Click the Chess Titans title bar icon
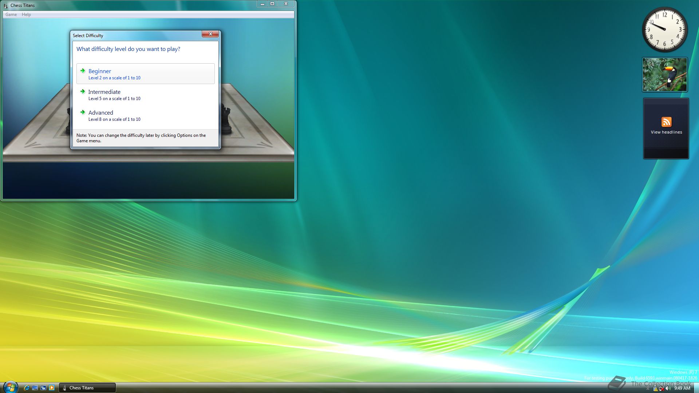Image resolution: width=699 pixels, height=393 pixels. tap(5, 5)
